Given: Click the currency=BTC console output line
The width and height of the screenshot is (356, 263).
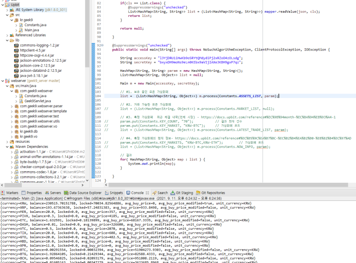Looking at the screenshot, I should point(130,250).
